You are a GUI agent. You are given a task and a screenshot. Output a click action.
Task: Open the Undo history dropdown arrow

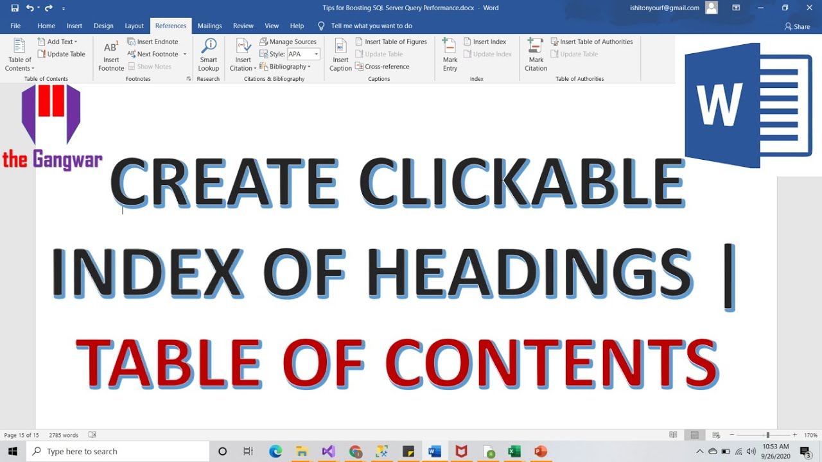pyautogui.click(x=38, y=8)
